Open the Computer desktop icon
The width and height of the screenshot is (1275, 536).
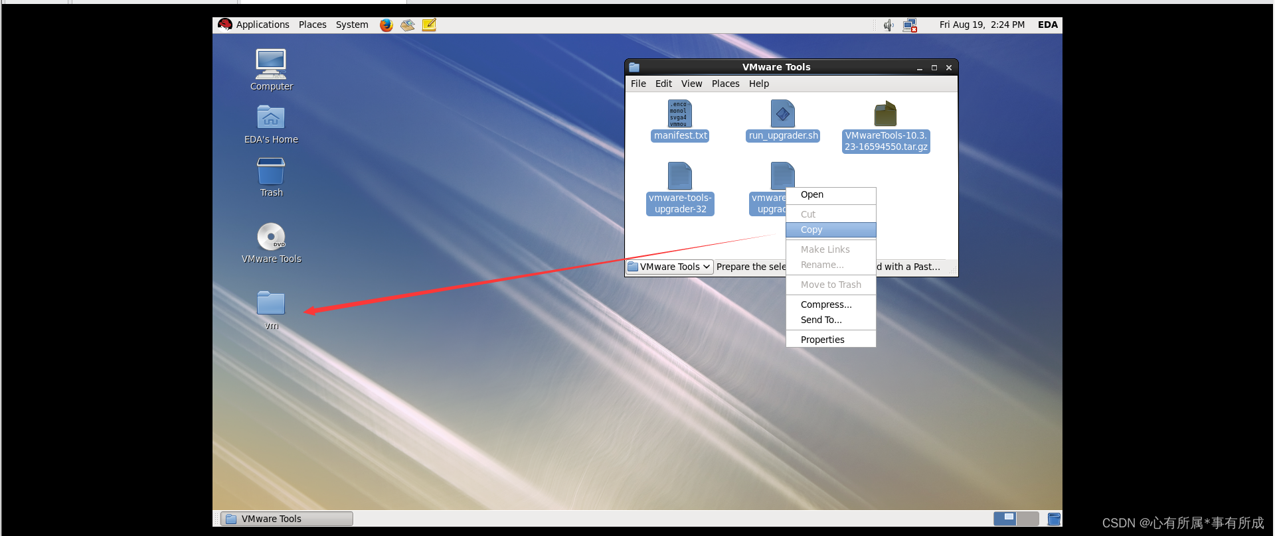pyautogui.click(x=271, y=64)
